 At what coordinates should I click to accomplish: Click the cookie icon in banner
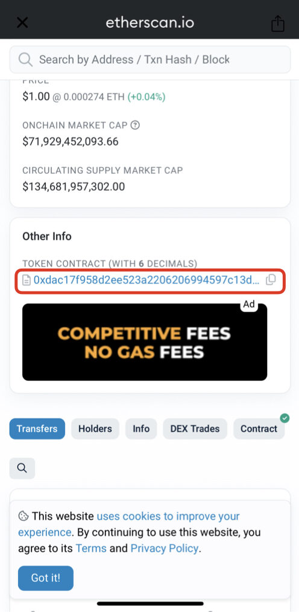click(24, 516)
